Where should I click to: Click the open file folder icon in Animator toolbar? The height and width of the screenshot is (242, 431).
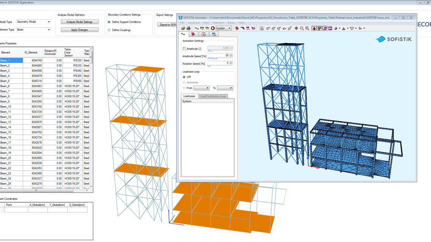pyautogui.click(x=183, y=28)
